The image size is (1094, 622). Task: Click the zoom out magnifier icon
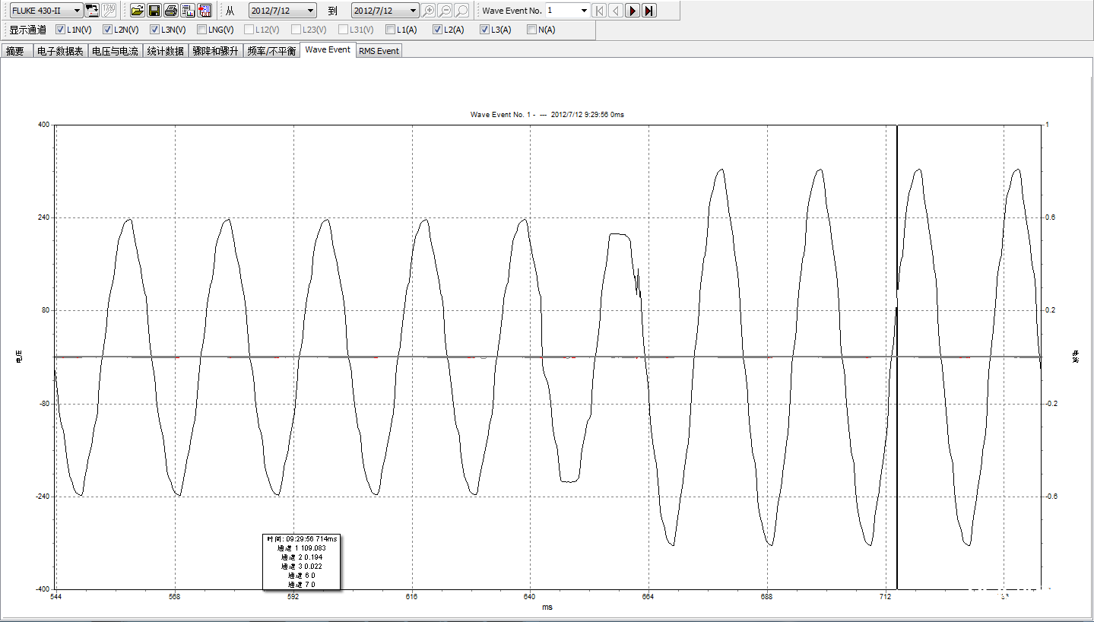[445, 11]
